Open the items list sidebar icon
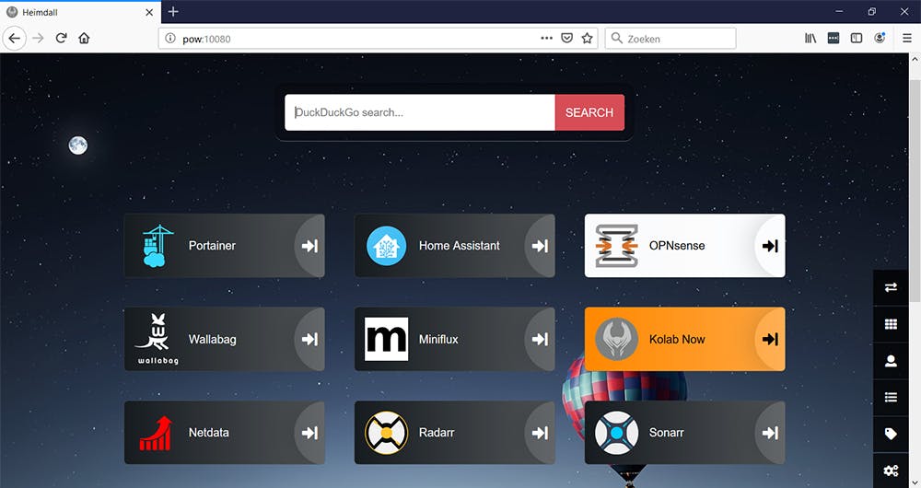 click(x=891, y=398)
